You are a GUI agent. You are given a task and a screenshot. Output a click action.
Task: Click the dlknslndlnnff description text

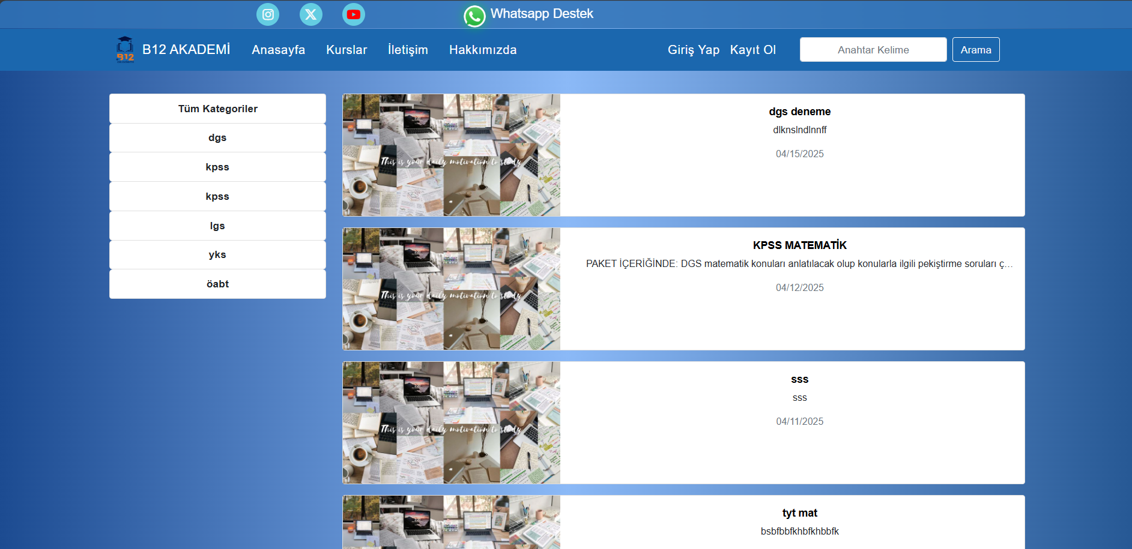pos(800,130)
